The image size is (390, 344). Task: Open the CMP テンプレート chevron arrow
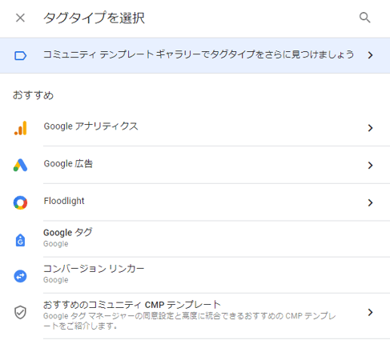click(370, 312)
